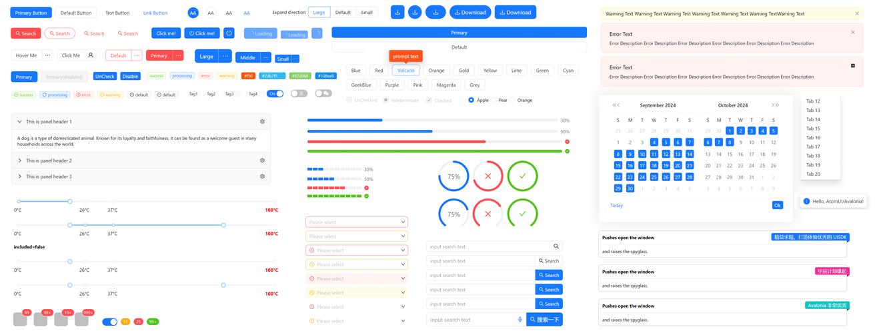Select Tab 19 from the tab list
This screenshot has width=875, height=333.
coord(813,165)
